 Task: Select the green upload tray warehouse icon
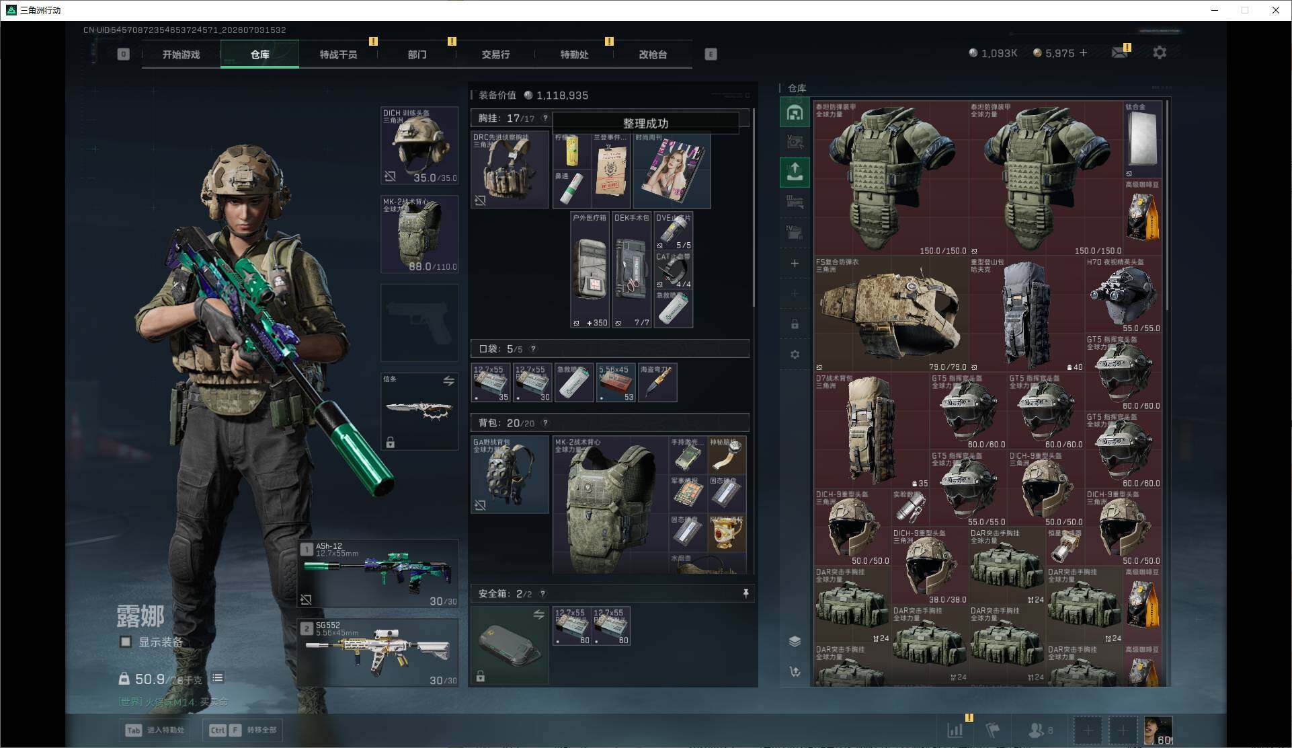coord(795,172)
